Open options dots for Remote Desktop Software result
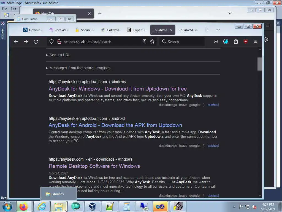 [204, 196]
